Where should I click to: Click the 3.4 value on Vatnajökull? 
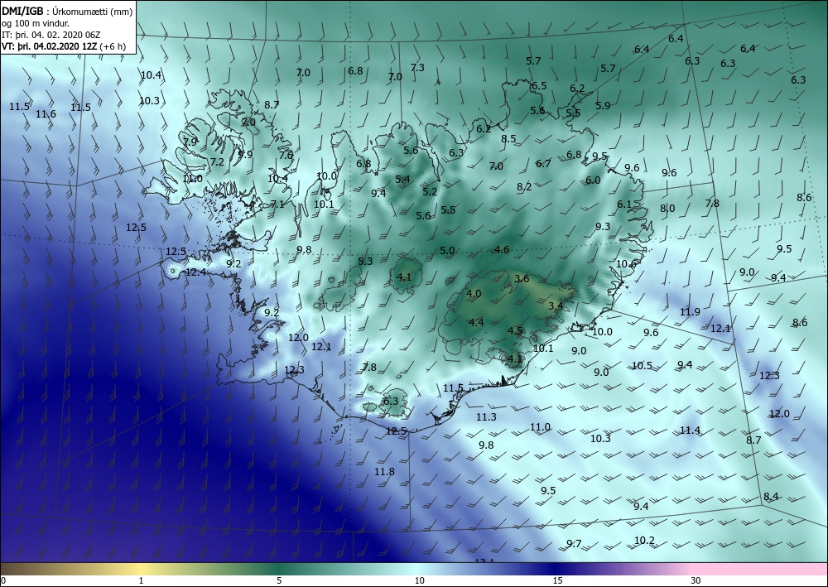click(x=556, y=306)
